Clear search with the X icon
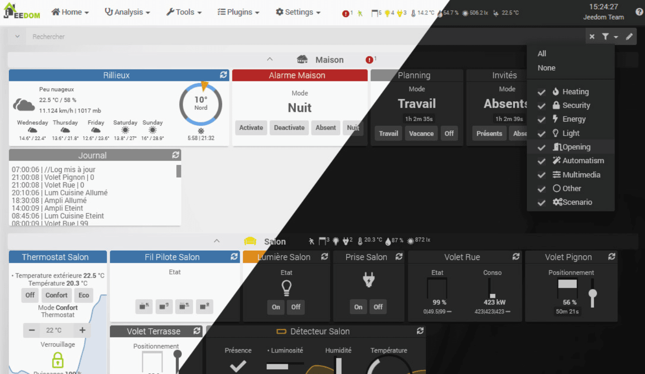645x374 pixels. [x=592, y=36]
